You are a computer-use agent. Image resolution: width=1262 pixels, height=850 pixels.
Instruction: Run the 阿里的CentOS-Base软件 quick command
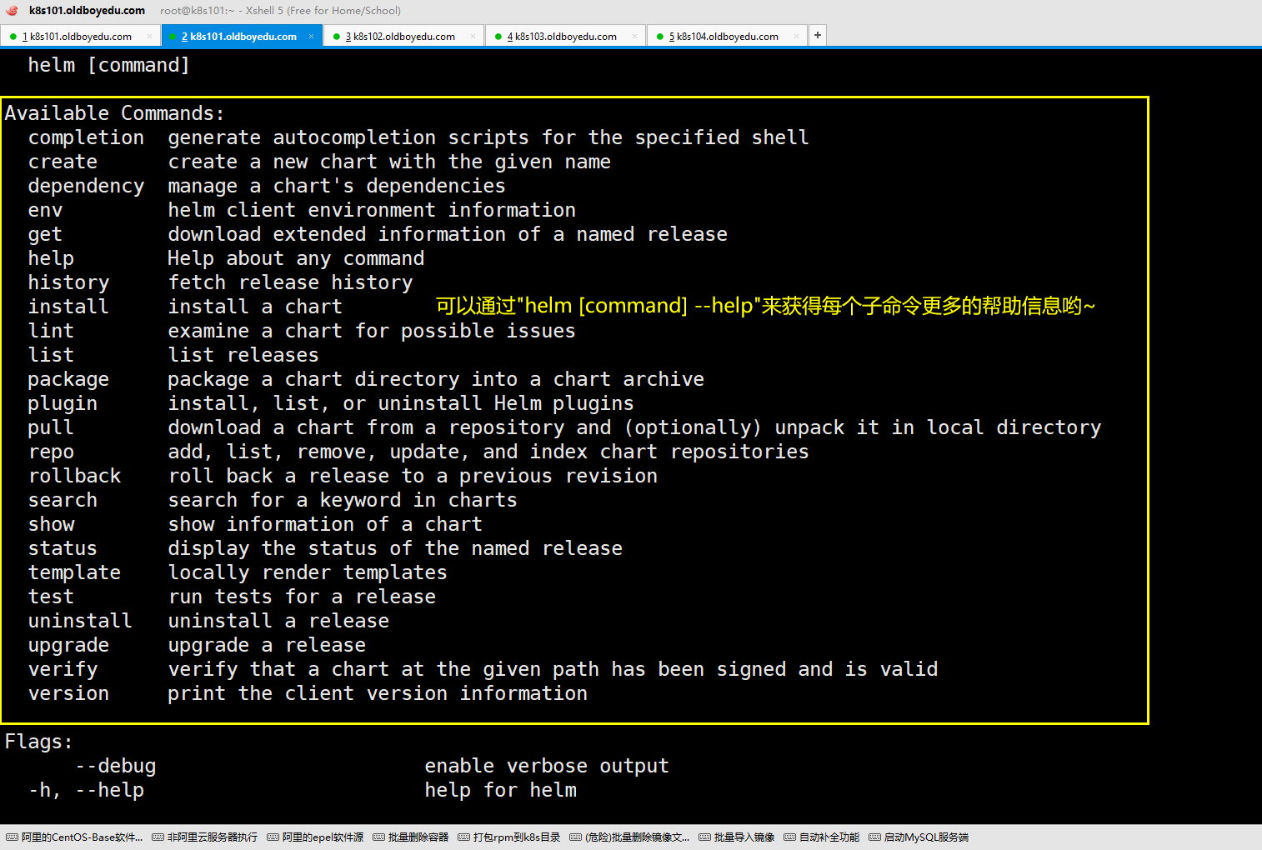tap(75, 837)
